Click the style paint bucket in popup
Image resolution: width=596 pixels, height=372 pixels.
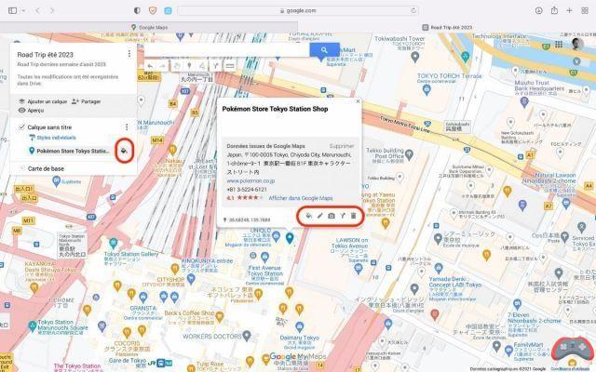pyautogui.click(x=308, y=216)
